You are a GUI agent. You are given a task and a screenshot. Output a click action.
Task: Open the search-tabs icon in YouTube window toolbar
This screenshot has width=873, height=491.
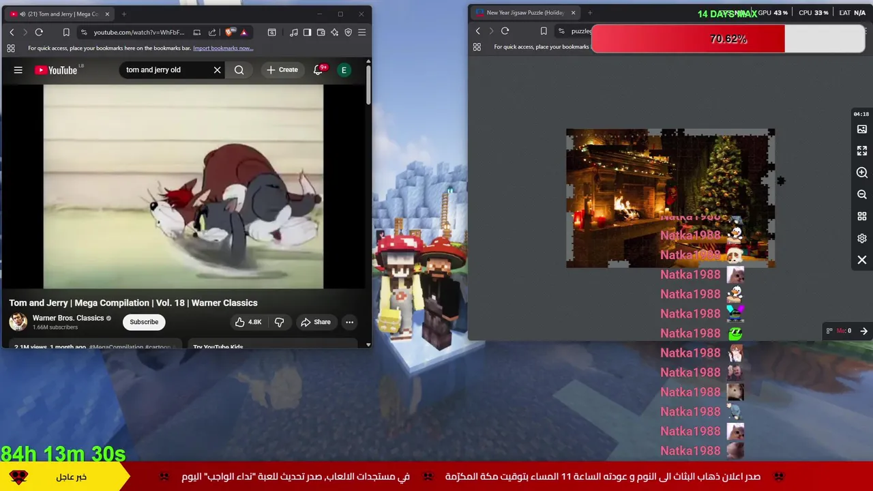click(272, 32)
